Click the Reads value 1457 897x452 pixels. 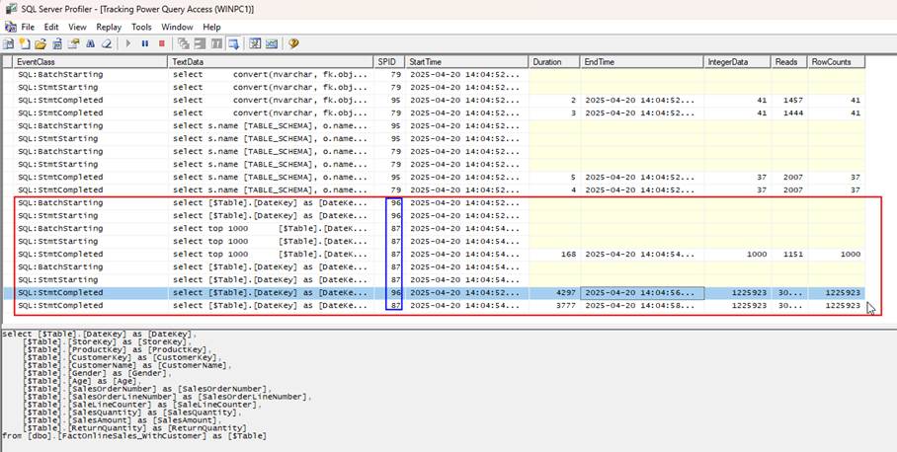click(793, 100)
